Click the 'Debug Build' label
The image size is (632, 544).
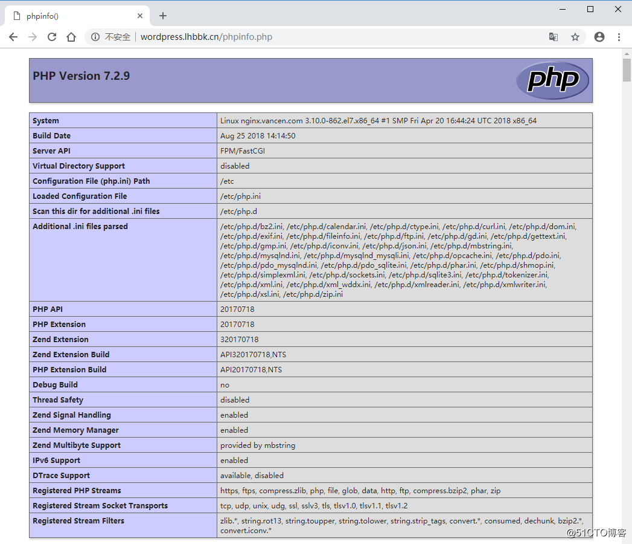[55, 384]
